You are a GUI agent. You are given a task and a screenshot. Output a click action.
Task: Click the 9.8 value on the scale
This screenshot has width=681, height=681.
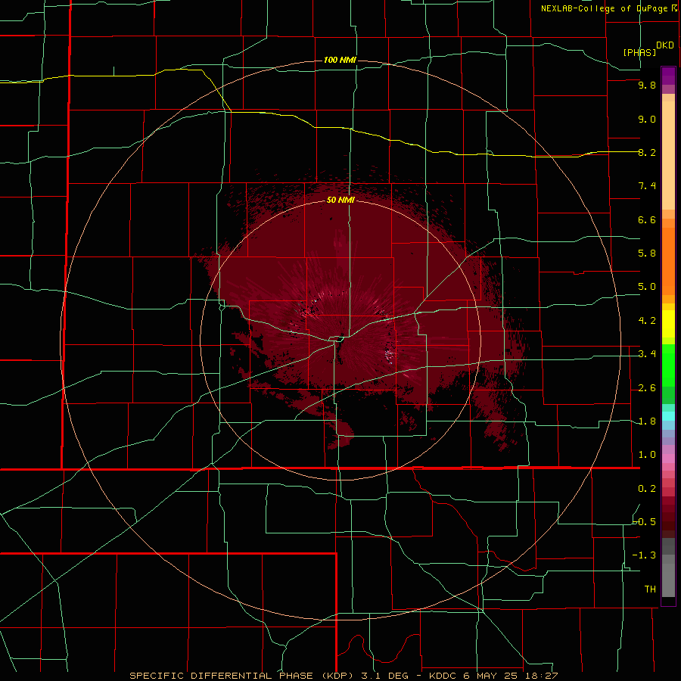pos(647,85)
